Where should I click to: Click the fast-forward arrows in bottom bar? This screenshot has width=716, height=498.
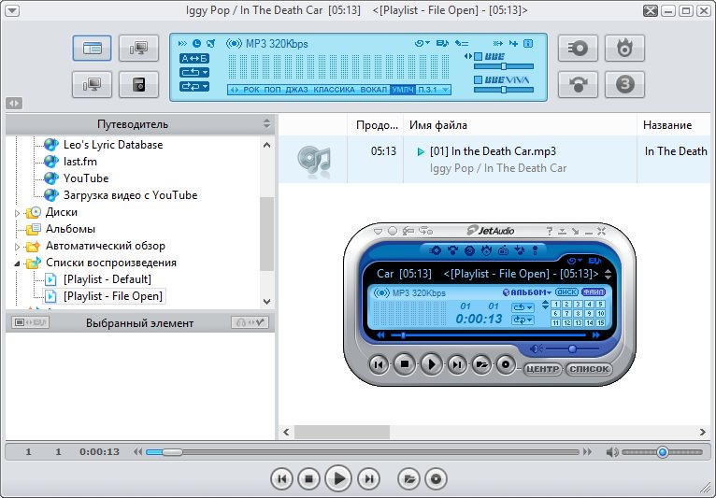point(587,452)
